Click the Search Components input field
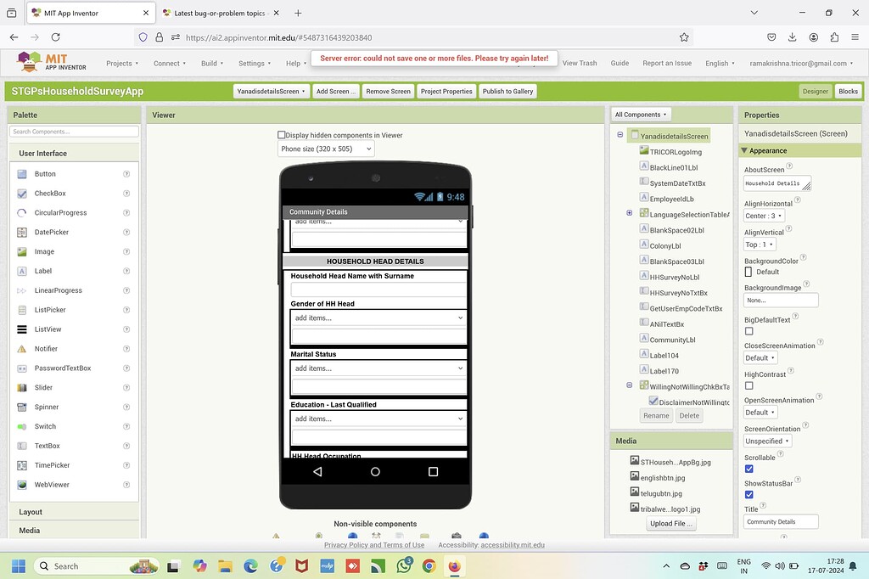This screenshot has width=869, height=579. (74, 132)
